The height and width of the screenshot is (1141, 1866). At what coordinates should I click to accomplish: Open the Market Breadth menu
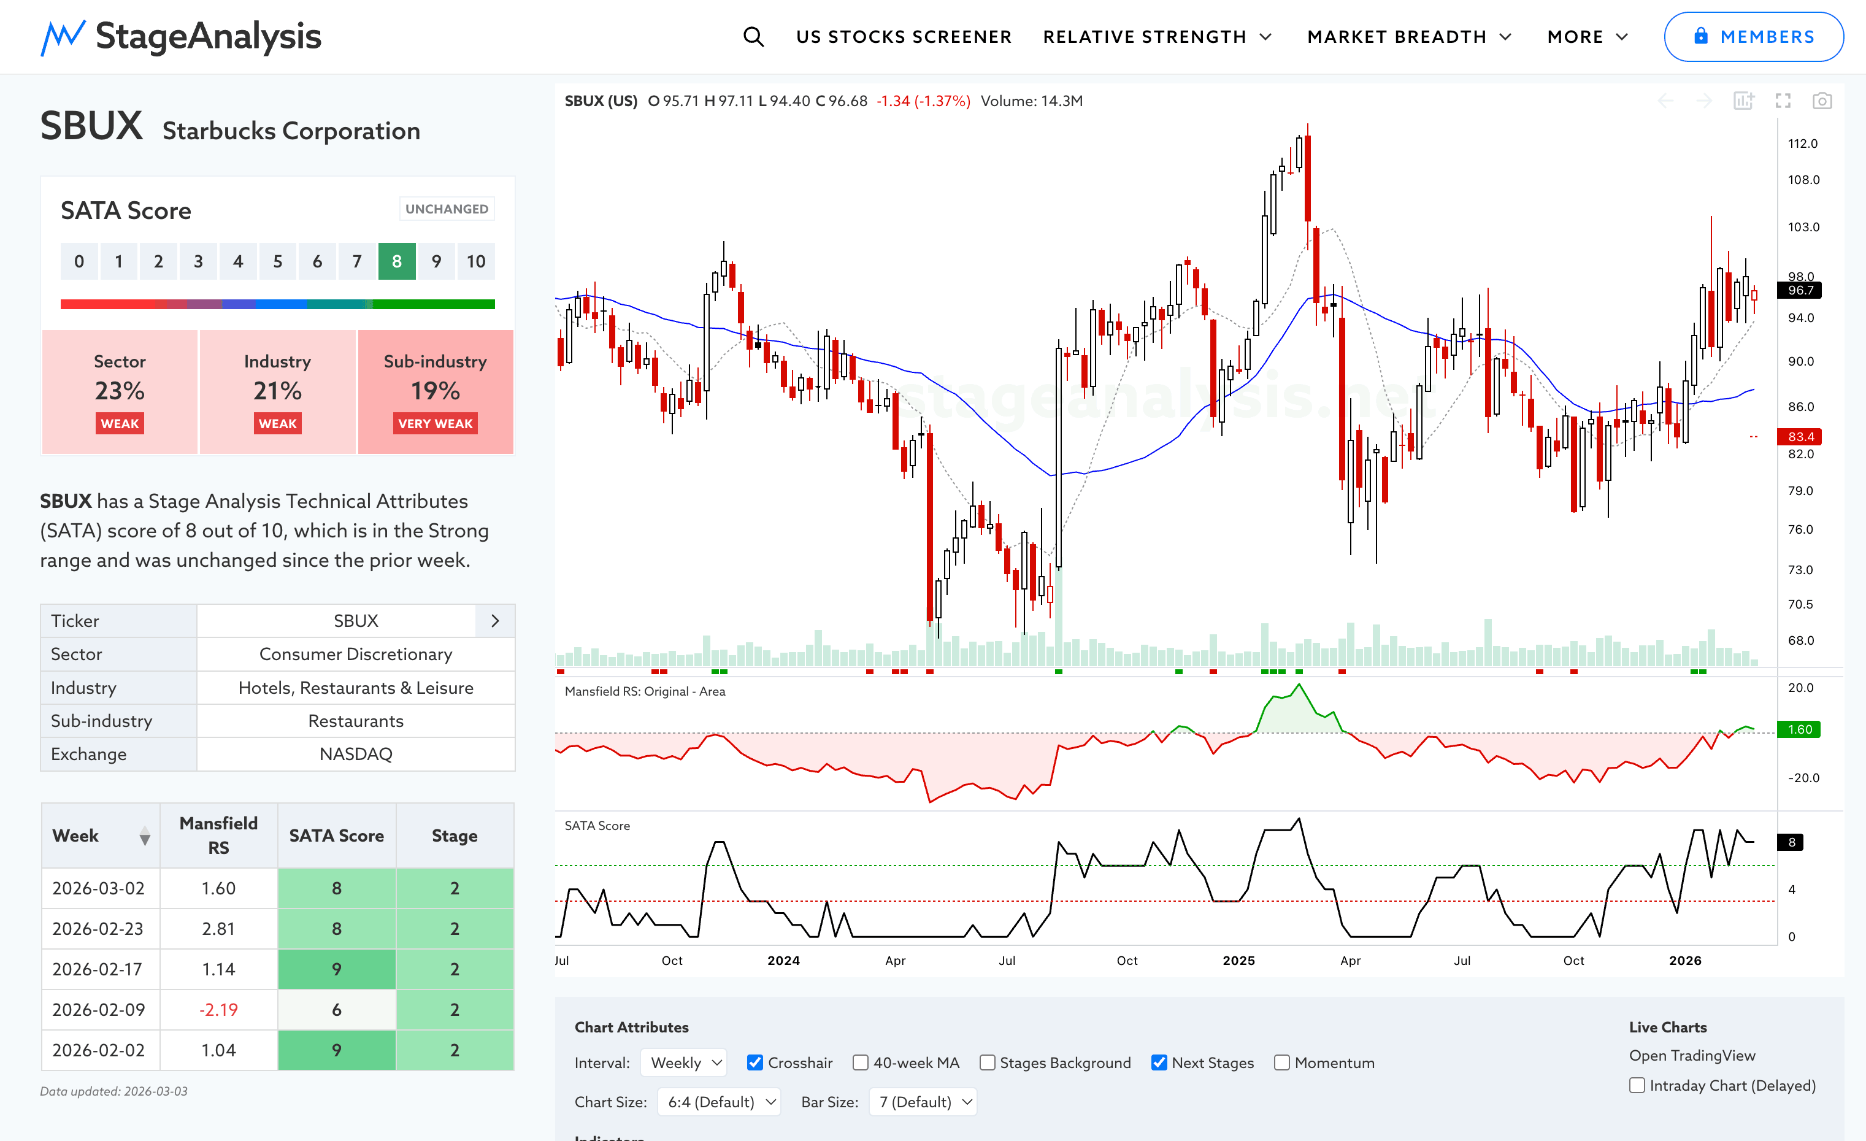pos(1408,36)
